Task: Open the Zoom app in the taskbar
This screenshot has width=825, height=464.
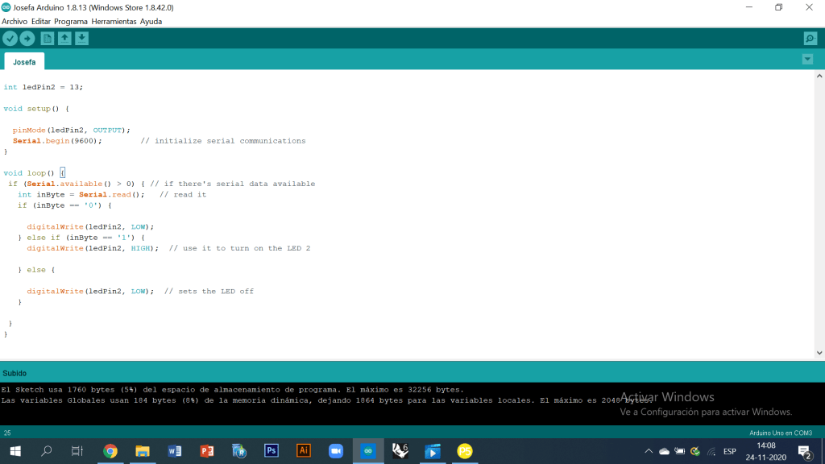Action: pos(336,451)
